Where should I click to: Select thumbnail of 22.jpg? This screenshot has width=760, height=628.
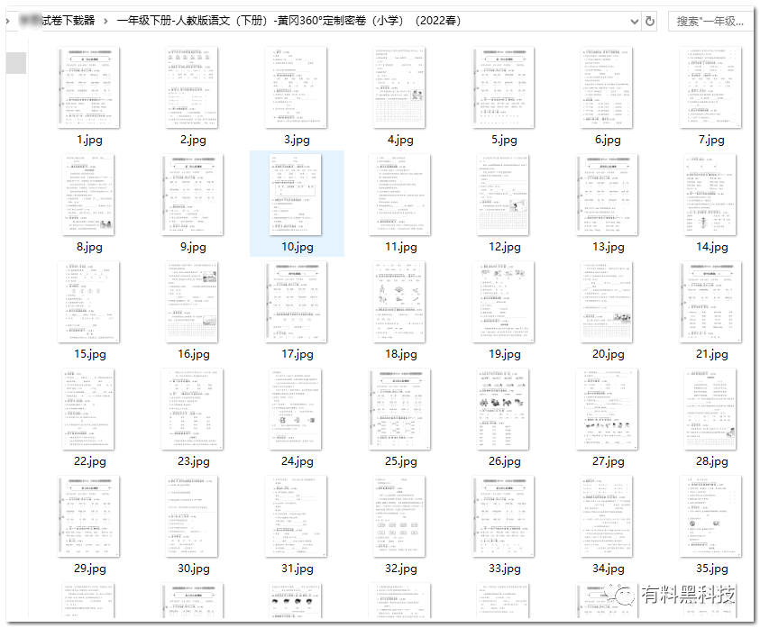[88, 409]
